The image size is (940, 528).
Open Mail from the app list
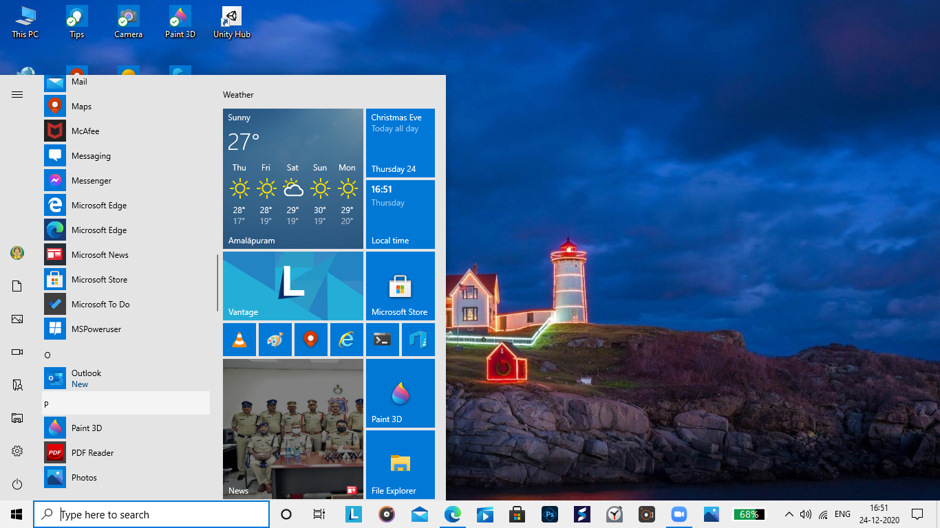127,82
